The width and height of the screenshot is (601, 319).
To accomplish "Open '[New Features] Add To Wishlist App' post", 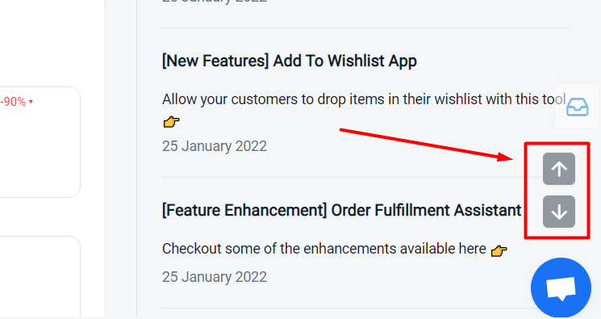I will 290,61.
